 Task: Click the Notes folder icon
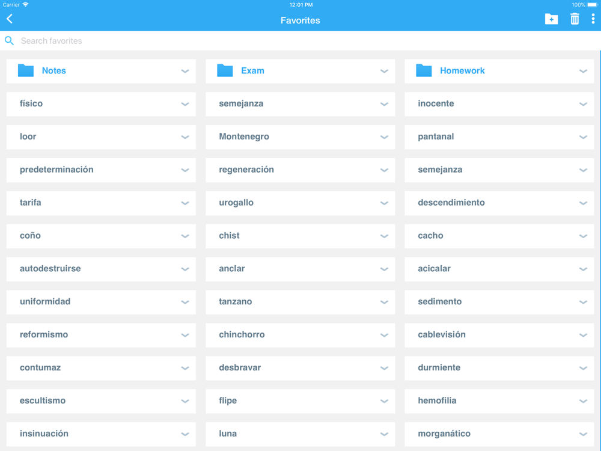[26, 70]
